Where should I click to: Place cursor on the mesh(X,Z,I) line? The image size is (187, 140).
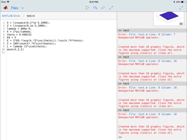pos(15,49)
